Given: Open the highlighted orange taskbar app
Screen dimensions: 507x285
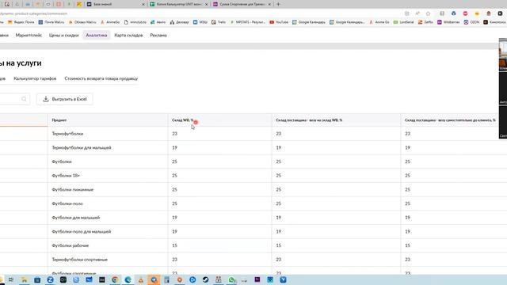Looking at the screenshot, I should (154, 279).
